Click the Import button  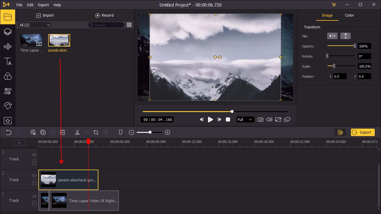[45, 15]
